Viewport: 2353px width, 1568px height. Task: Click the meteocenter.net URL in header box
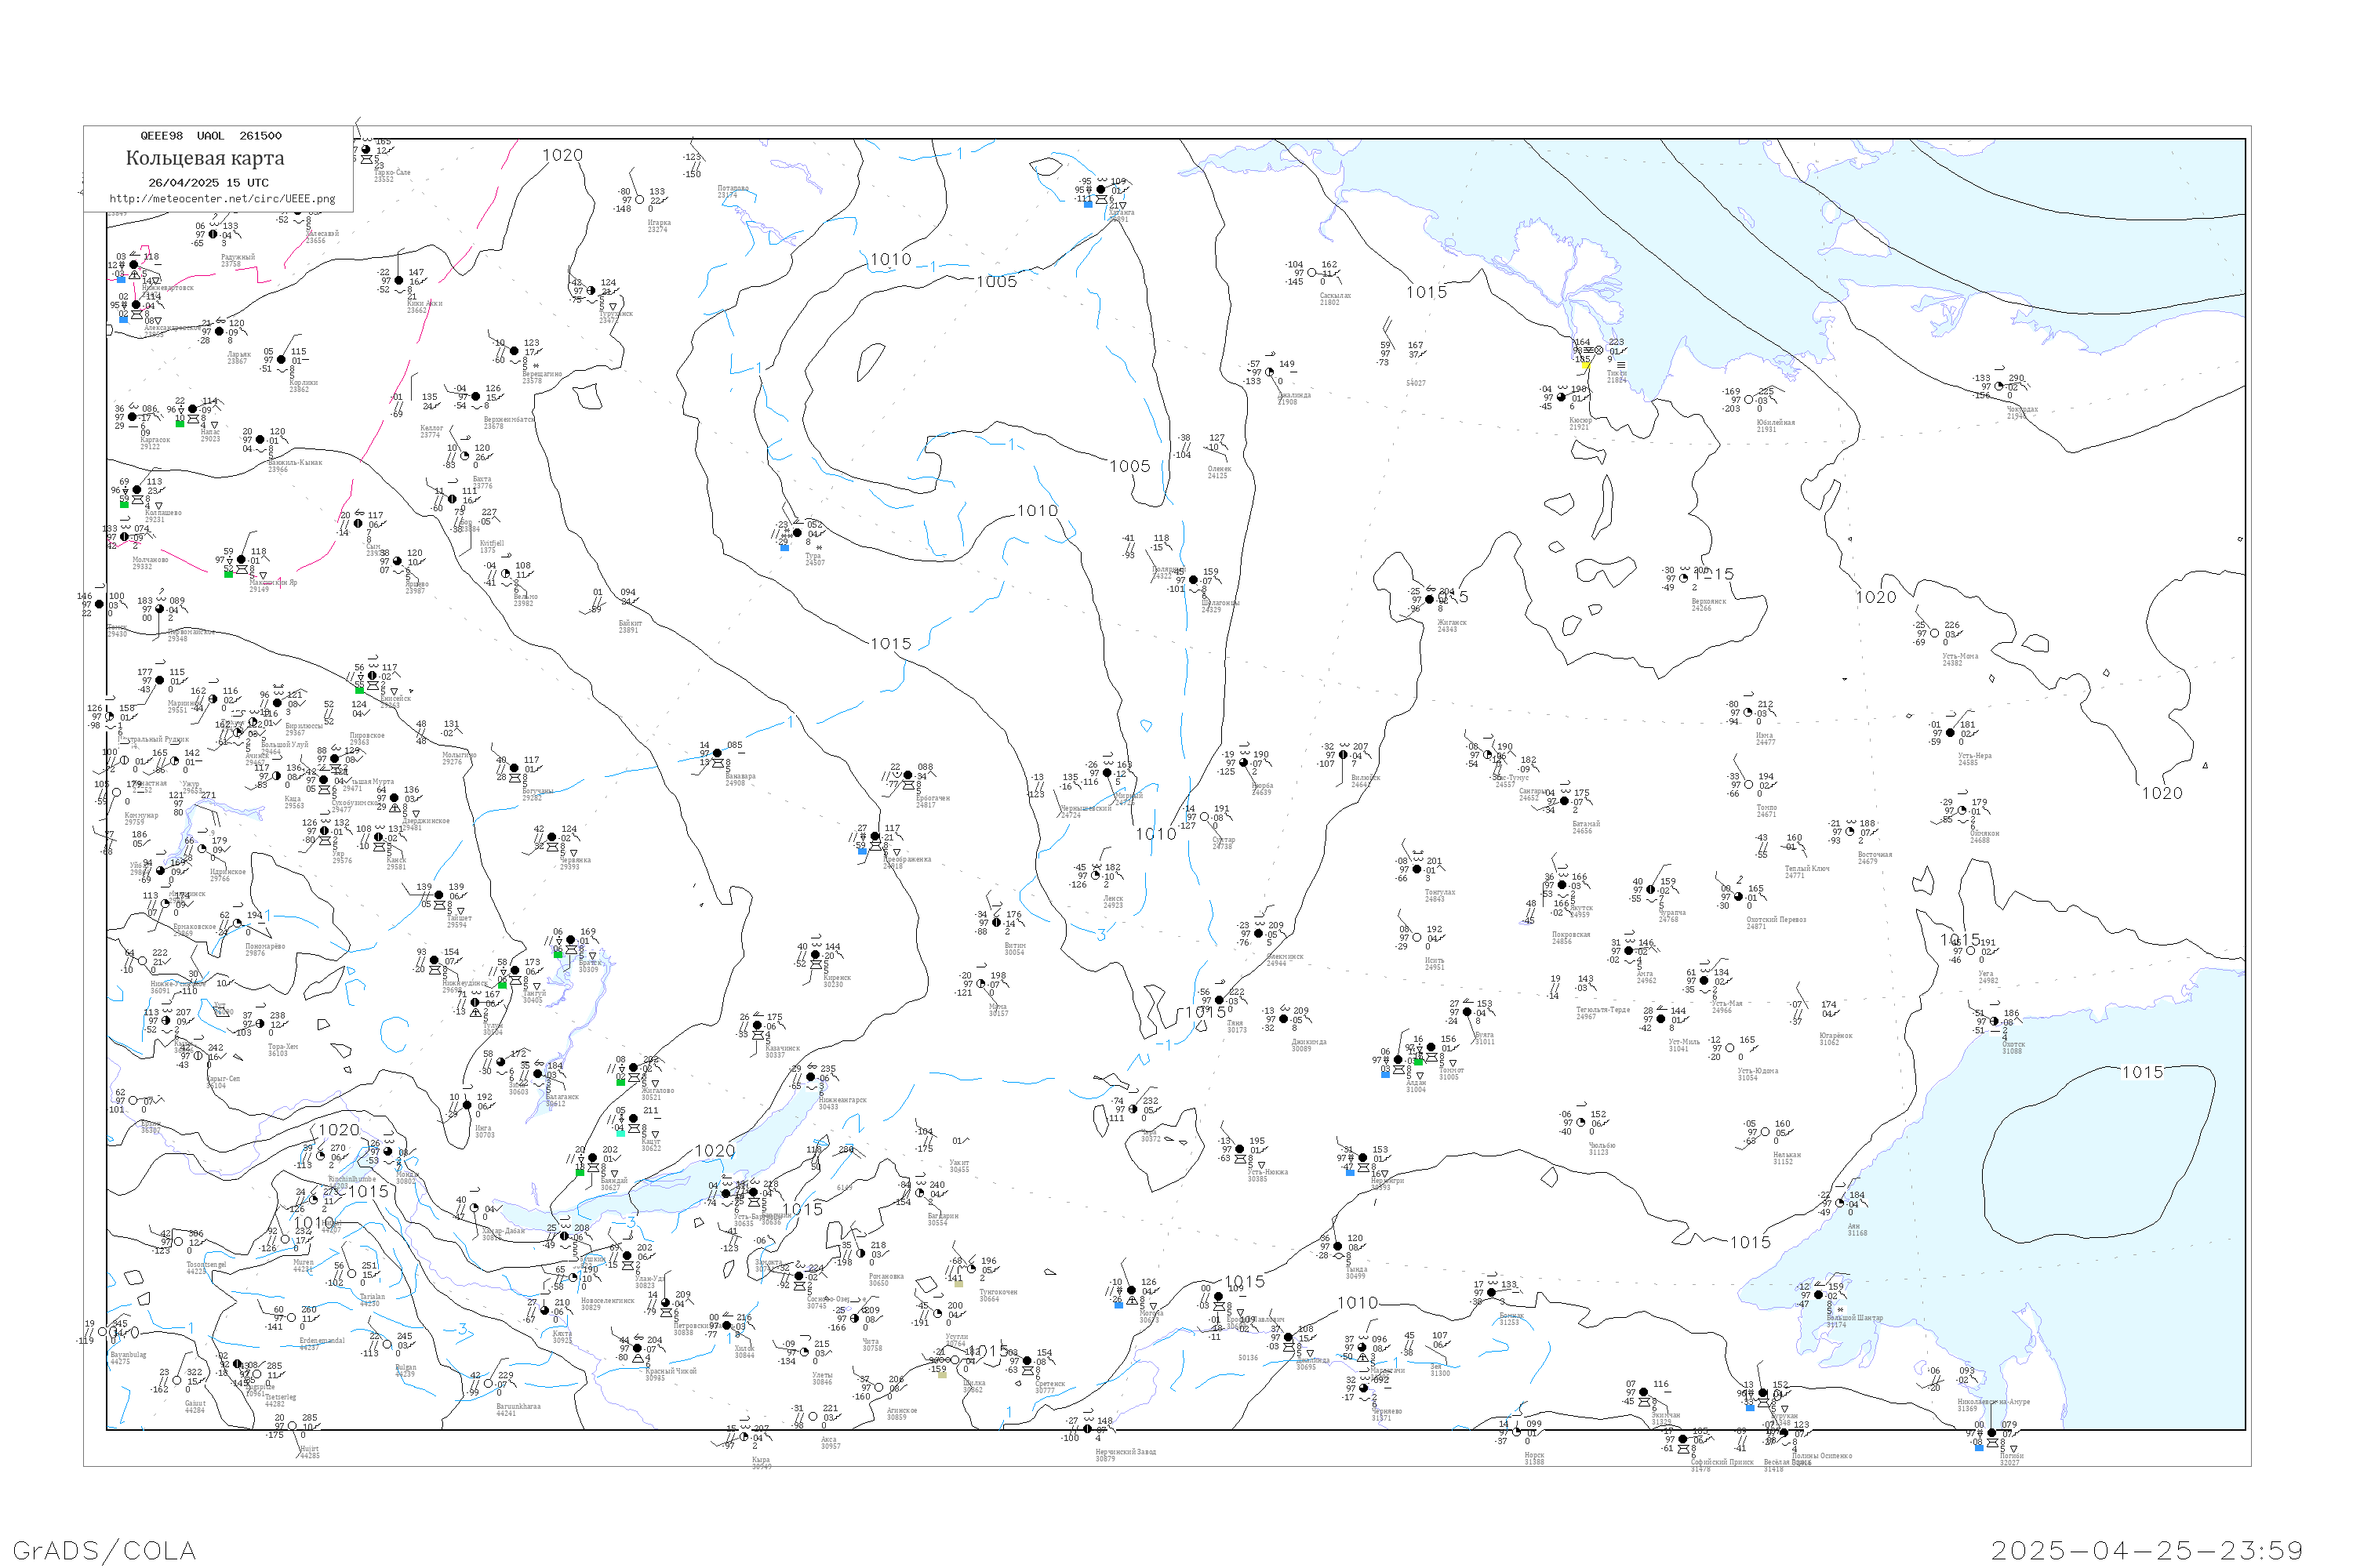coord(222,199)
